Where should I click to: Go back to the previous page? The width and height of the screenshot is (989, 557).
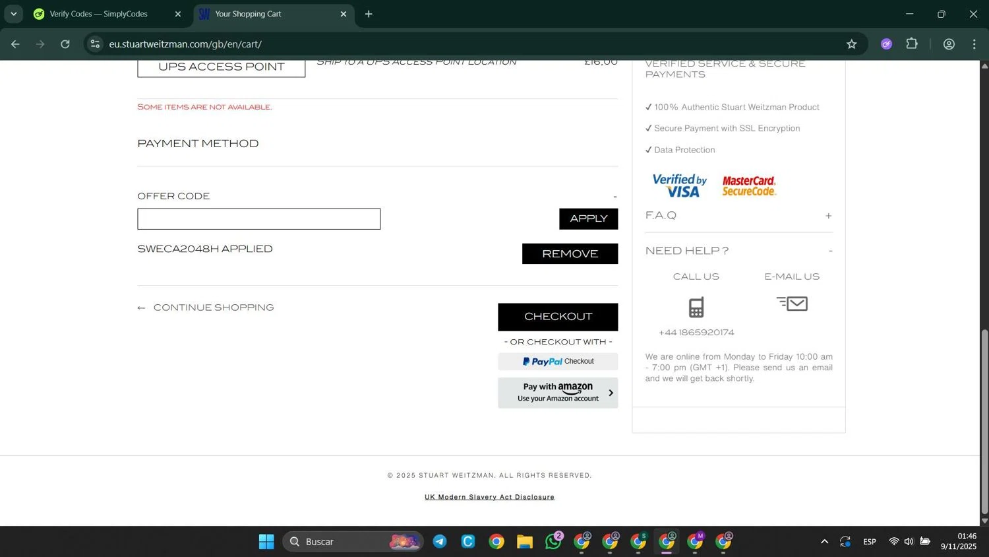point(15,44)
